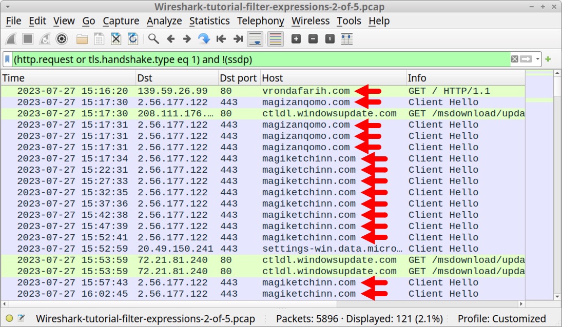Image resolution: width=562 pixels, height=327 pixels.
Task: Open the Help menu
Action: pos(379,21)
